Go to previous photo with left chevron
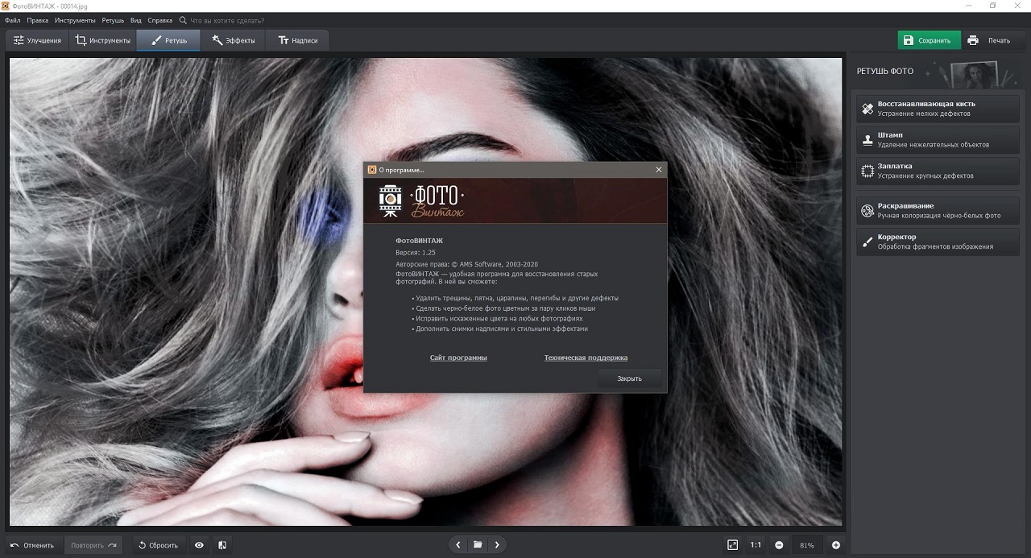1031x558 pixels. (x=458, y=545)
